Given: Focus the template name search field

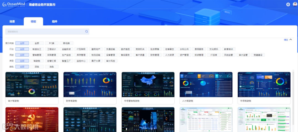Looking at the screenshot, I should coord(47,31).
